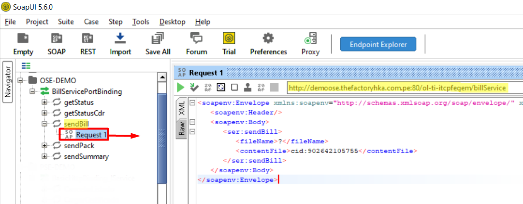Click the soapenv:Header line
This screenshot has width=523, height=204.
coord(246,113)
